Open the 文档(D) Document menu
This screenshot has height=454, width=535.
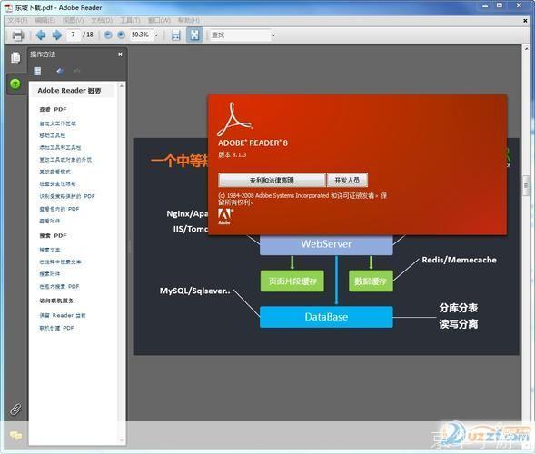click(x=102, y=21)
